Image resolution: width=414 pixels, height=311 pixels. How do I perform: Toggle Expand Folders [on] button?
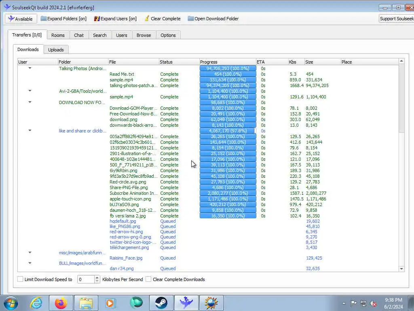click(63, 19)
